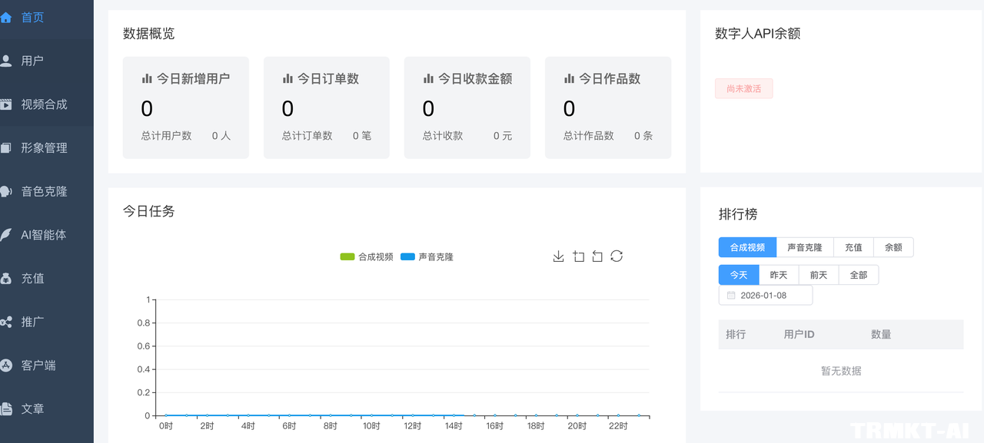Click the 尚未激活 activation label
The width and height of the screenshot is (984, 443).
point(743,88)
